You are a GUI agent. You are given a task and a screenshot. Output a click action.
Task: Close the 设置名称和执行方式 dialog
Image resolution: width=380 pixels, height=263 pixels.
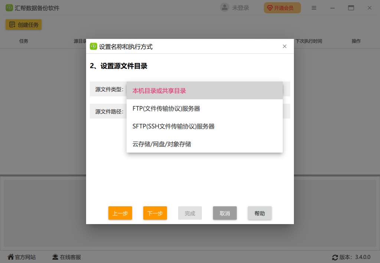point(285,46)
